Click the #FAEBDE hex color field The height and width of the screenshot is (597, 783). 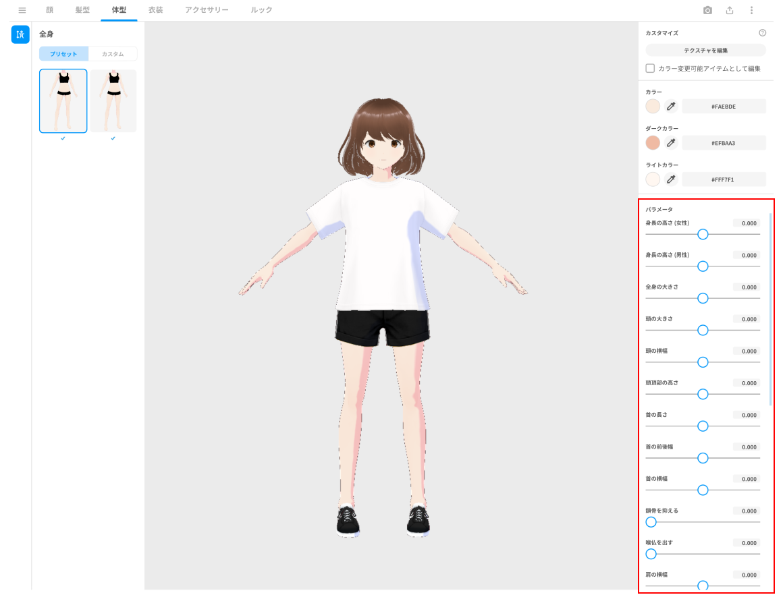pyautogui.click(x=724, y=106)
